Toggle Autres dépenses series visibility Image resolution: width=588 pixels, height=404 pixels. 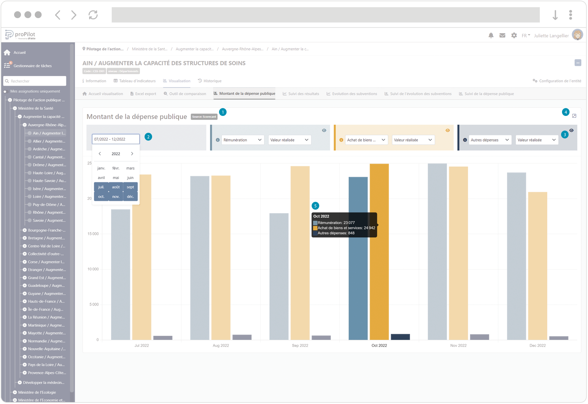(571, 131)
